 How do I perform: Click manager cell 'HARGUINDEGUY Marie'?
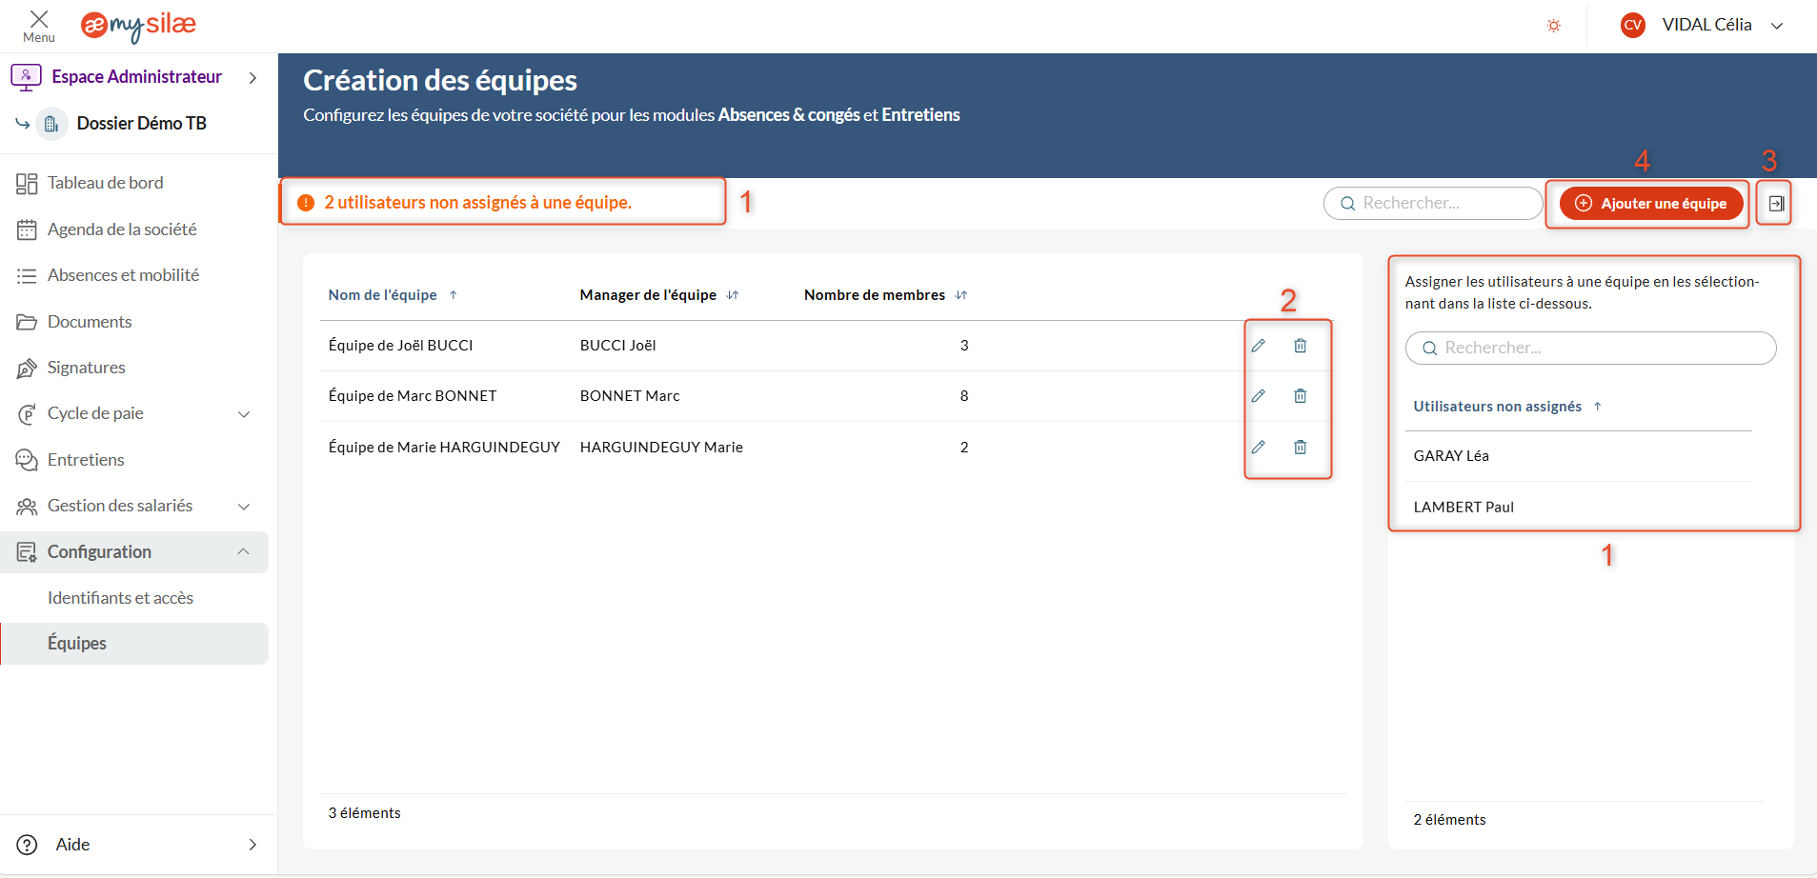(x=661, y=448)
